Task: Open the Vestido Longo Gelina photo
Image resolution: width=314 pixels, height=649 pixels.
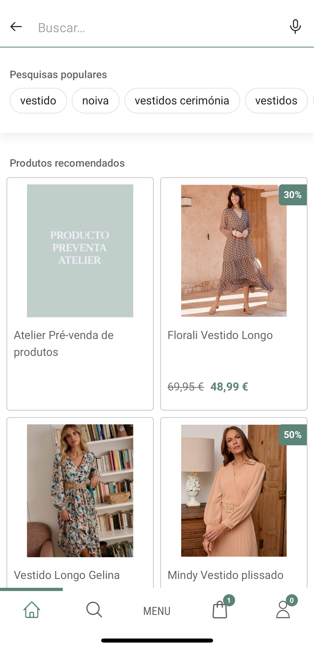Action: [x=80, y=491]
